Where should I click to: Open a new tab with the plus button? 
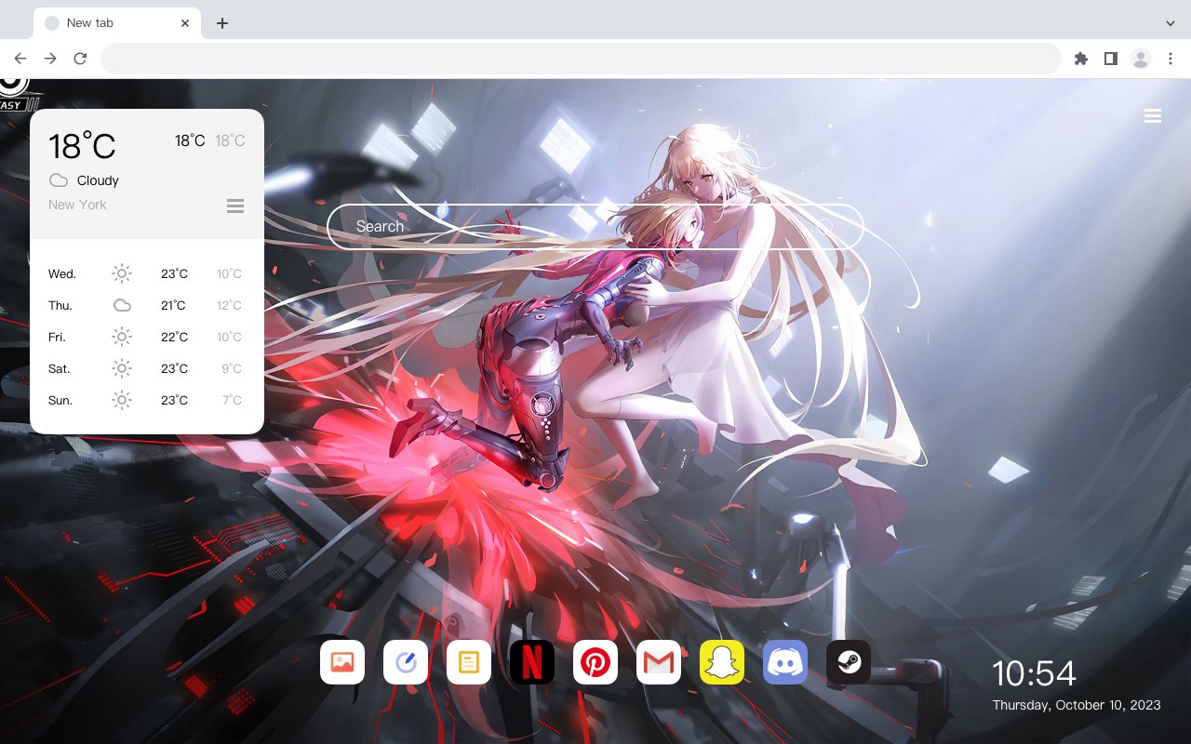pyautogui.click(x=221, y=23)
